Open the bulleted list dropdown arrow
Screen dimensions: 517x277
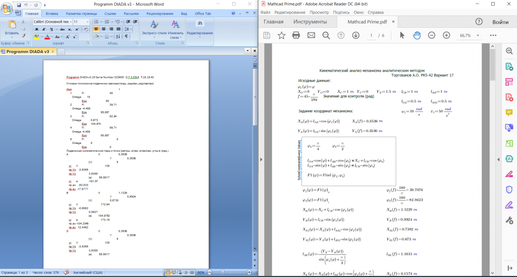click(x=101, y=22)
